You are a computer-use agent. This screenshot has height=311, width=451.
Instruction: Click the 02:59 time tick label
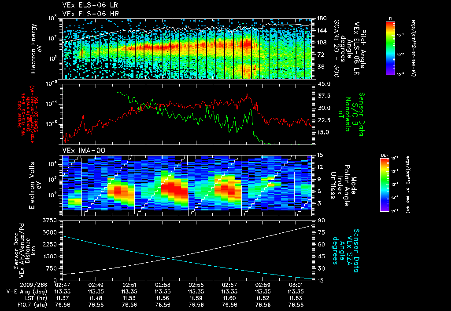tap(262, 285)
